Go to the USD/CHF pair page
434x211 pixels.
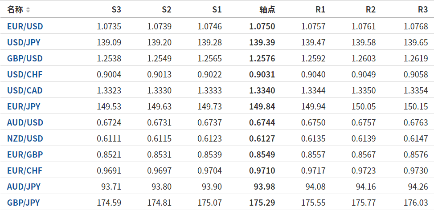click(x=25, y=74)
